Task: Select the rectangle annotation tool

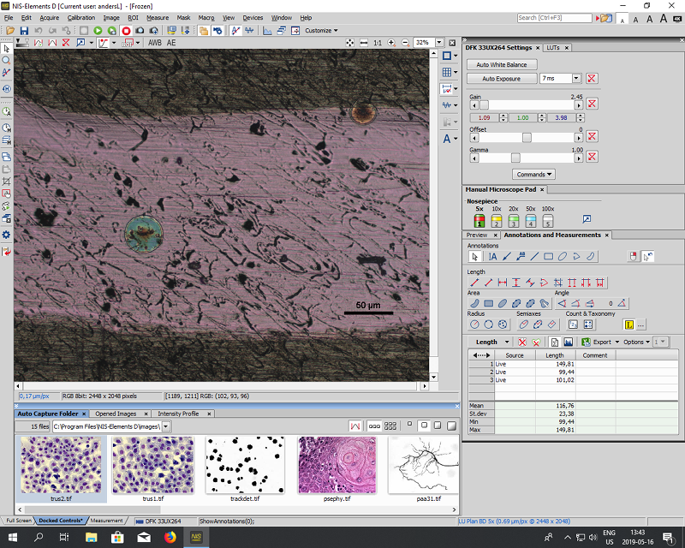Action: pyautogui.click(x=548, y=256)
